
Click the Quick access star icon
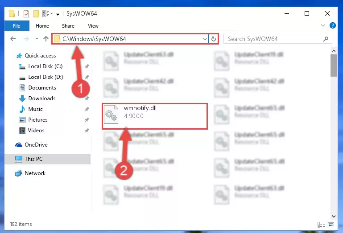pos(19,56)
